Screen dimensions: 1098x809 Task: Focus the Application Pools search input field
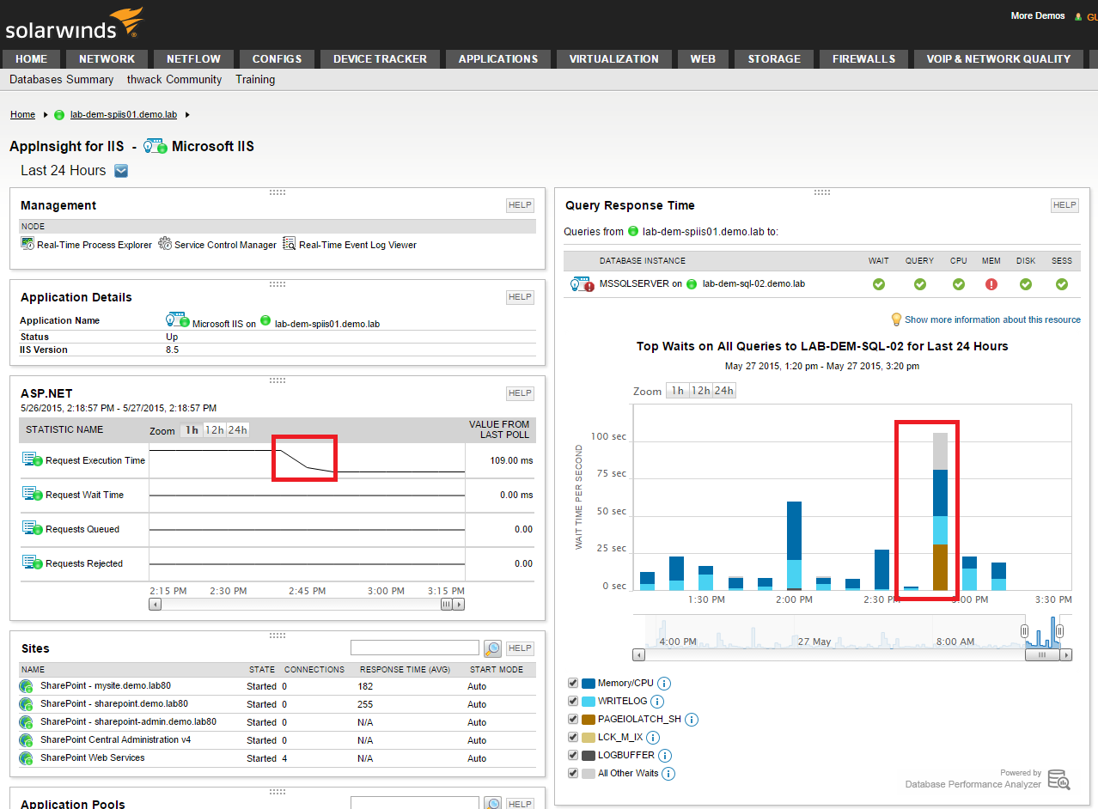click(x=415, y=803)
